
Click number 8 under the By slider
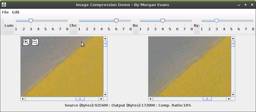point(253,29)
